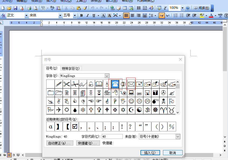228x160 pixels.
Task: Choose the checked box from recent symbols
Action: pyautogui.click(x=75, y=126)
